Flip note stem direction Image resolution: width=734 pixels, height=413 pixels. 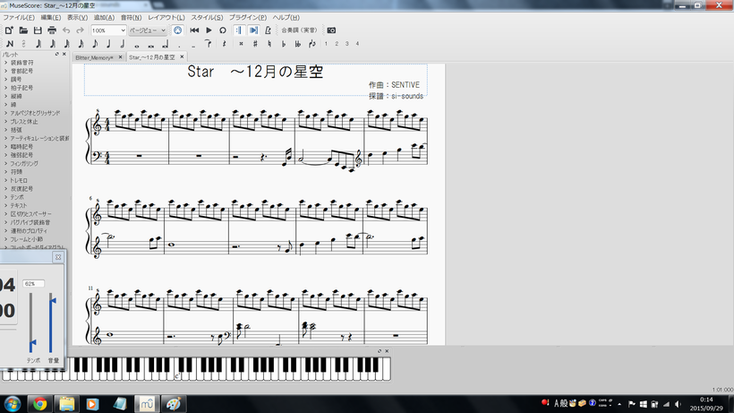tap(312, 44)
